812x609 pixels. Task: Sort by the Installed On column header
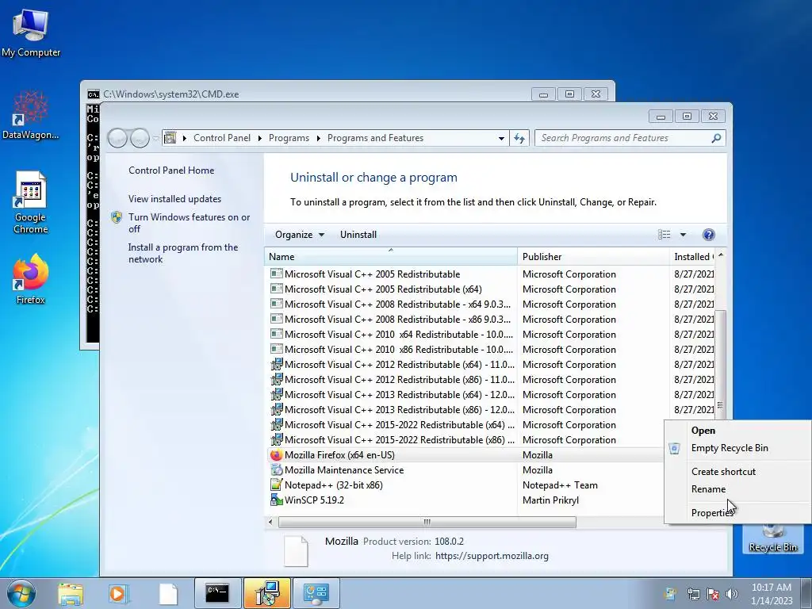pyautogui.click(x=692, y=257)
